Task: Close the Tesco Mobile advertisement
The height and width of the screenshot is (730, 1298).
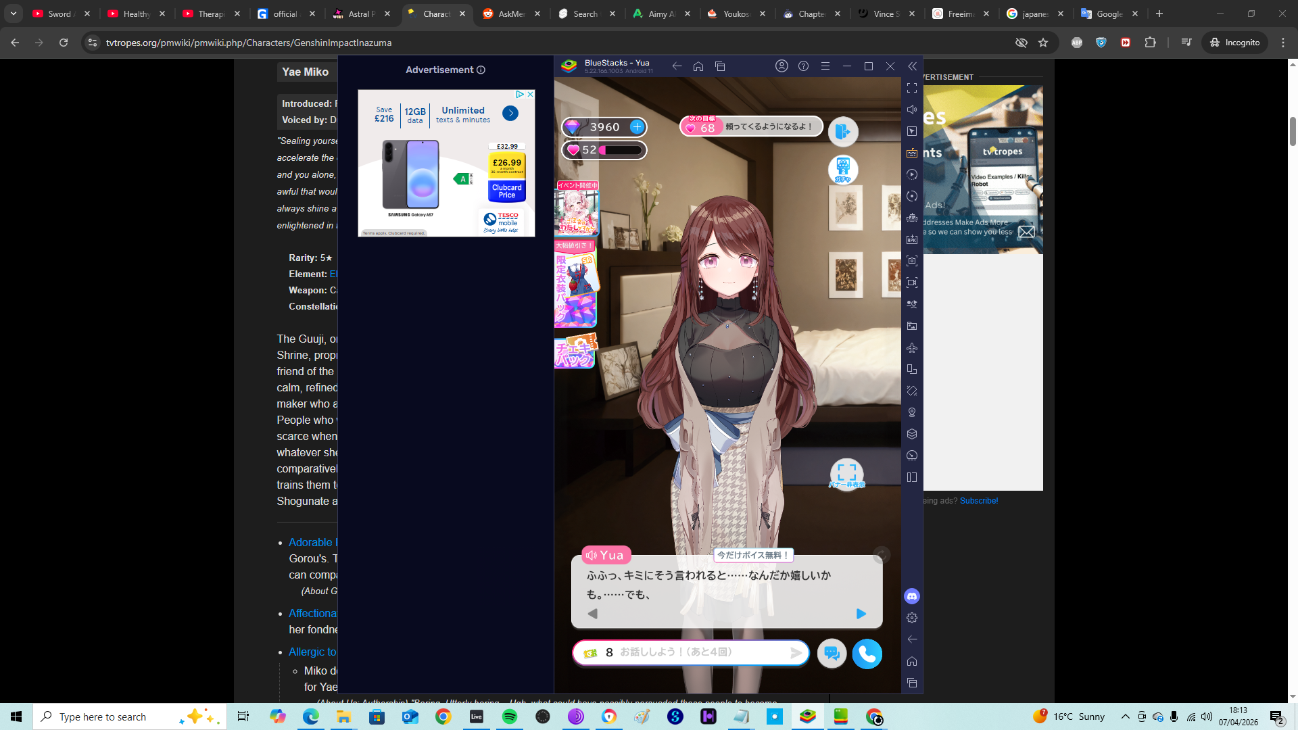Action: tap(531, 94)
